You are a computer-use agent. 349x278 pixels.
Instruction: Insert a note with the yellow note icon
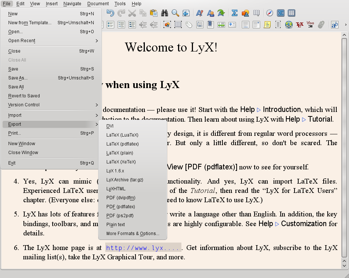[x=267, y=25]
